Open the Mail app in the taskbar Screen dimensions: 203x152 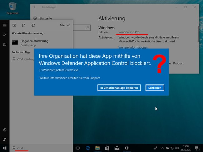tap(117, 148)
